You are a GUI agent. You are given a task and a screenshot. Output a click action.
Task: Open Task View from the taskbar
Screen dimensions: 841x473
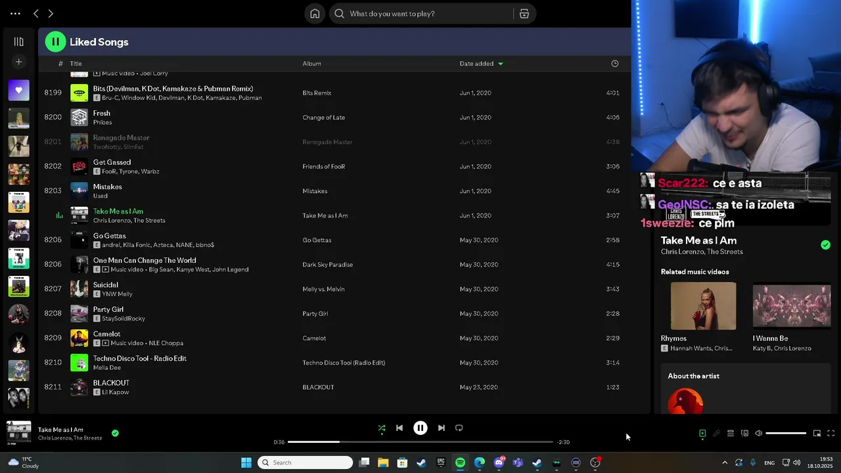coord(364,462)
